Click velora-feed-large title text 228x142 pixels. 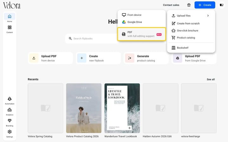191,136
